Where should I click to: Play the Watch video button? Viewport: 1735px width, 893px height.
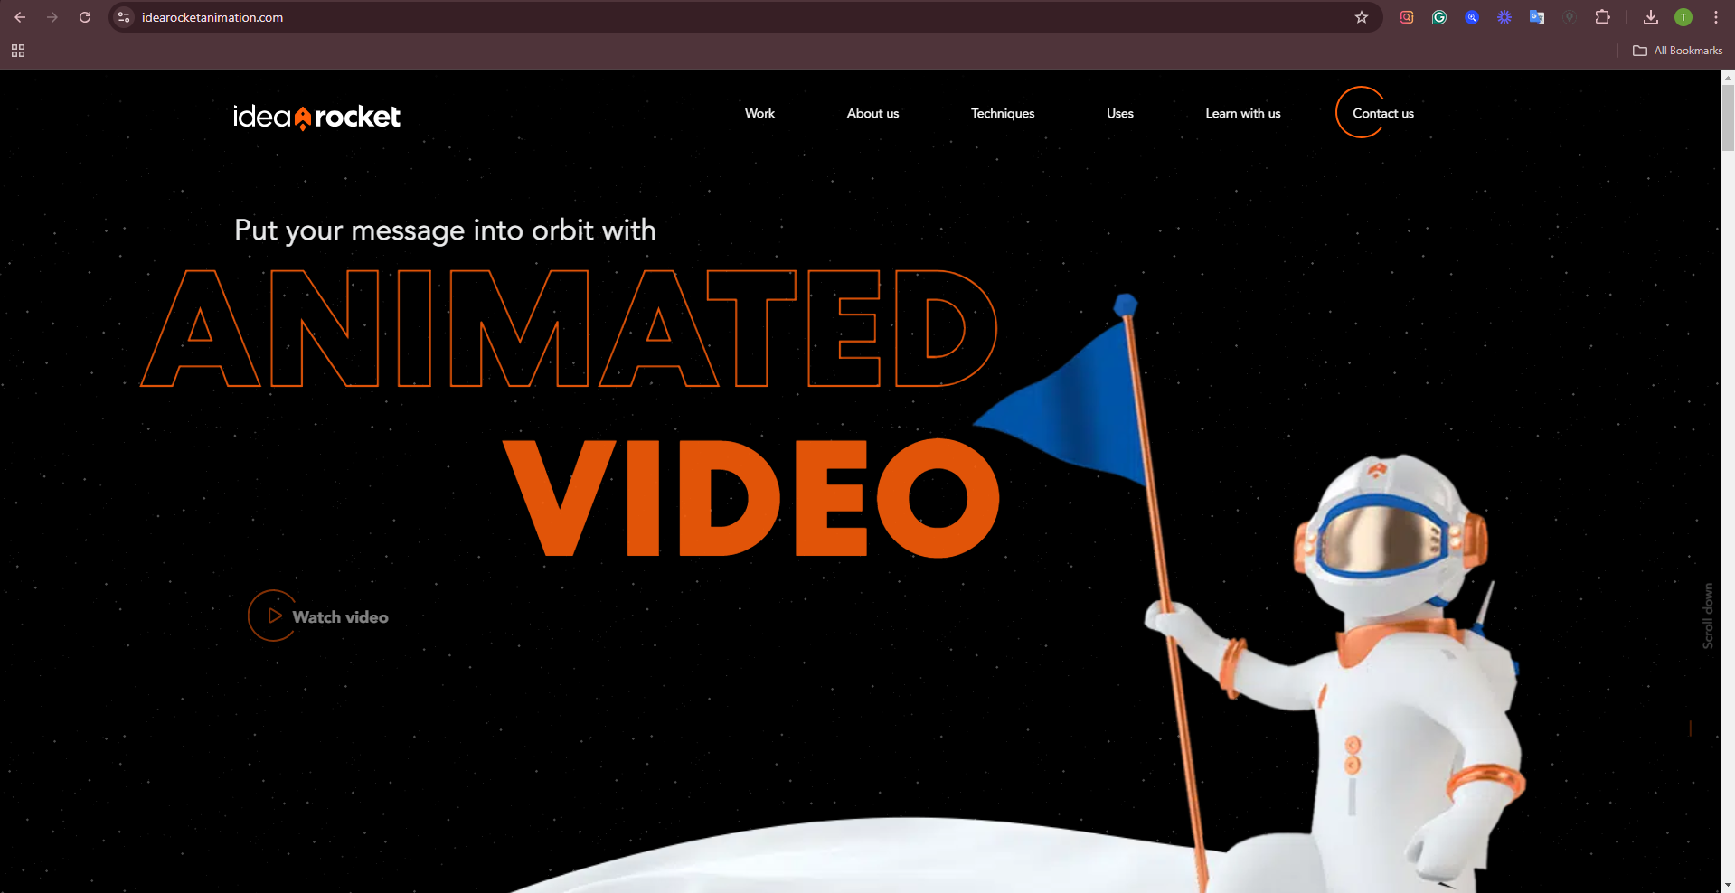click(x=318, y=616)
